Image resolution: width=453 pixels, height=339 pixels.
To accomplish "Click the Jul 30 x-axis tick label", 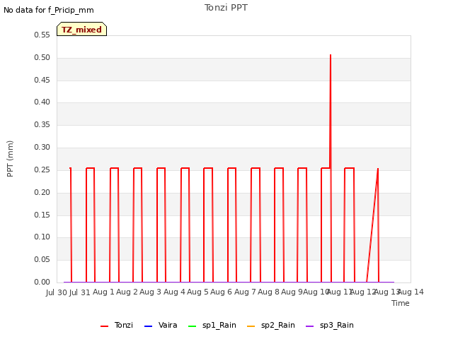I will pyautogui.click(x=57, y=292).
